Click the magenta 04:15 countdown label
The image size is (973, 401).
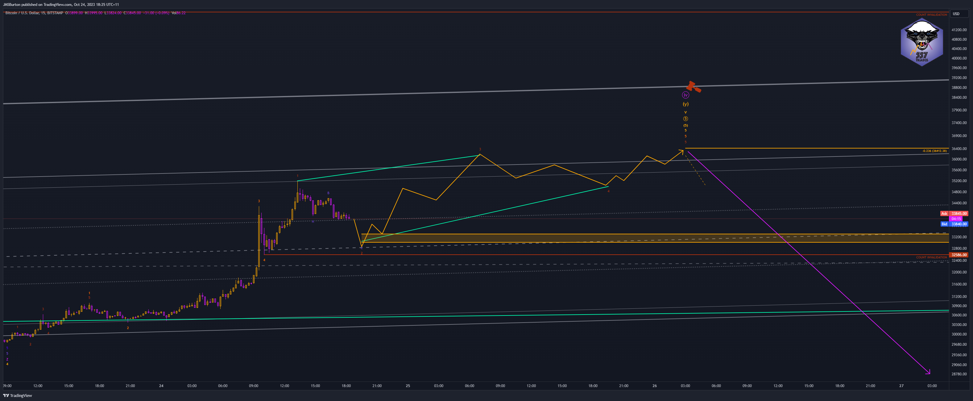click(x=956, y=219)
